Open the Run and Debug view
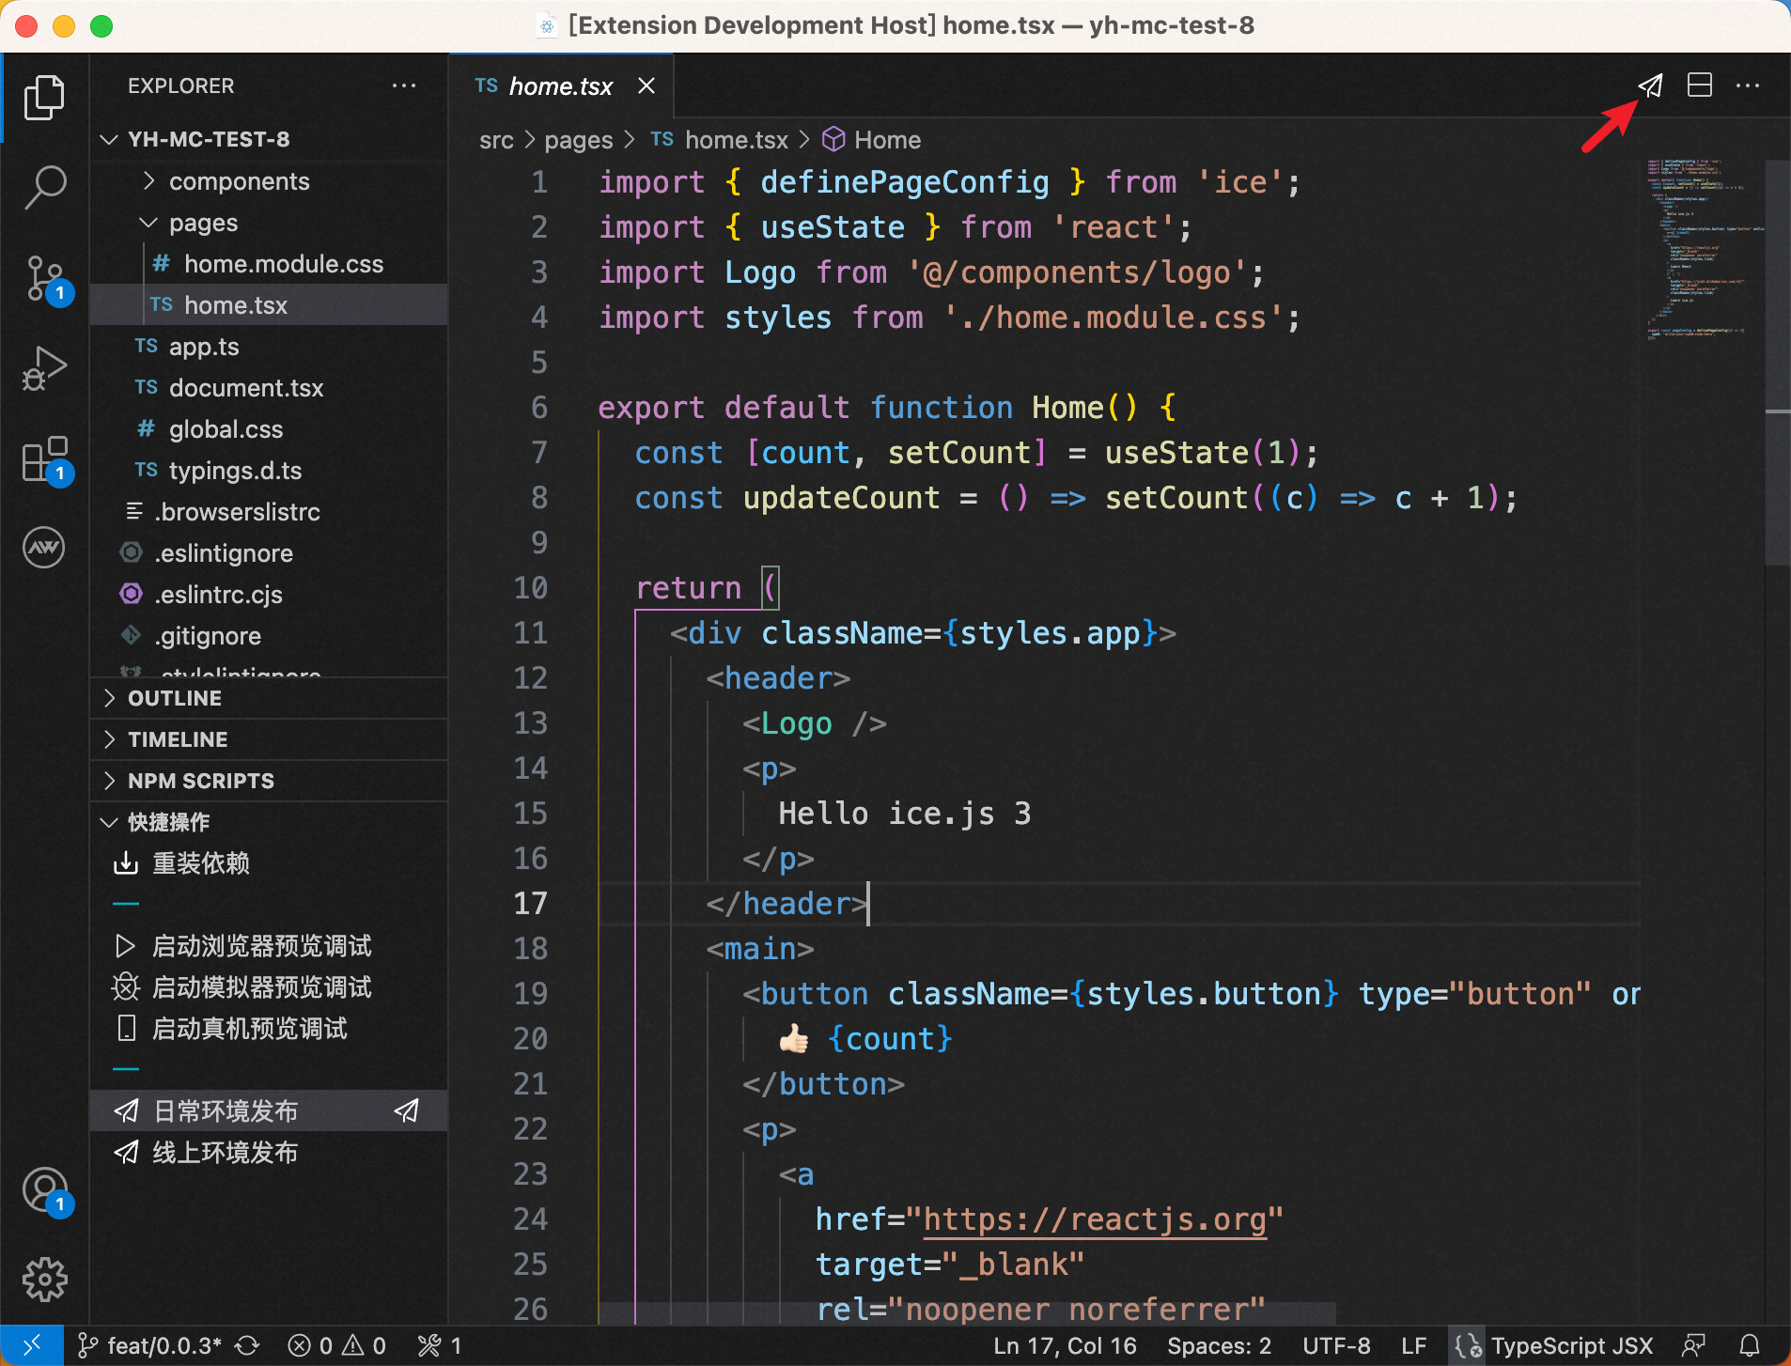The image size is (1791, 1366). (44, 367)
